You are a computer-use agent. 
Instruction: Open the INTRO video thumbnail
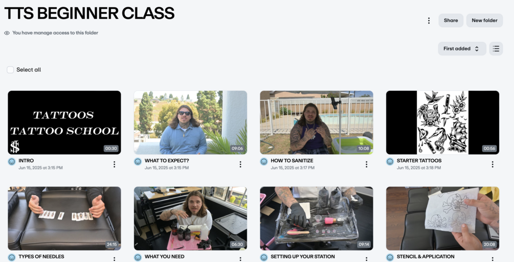(x=64, y=123)
